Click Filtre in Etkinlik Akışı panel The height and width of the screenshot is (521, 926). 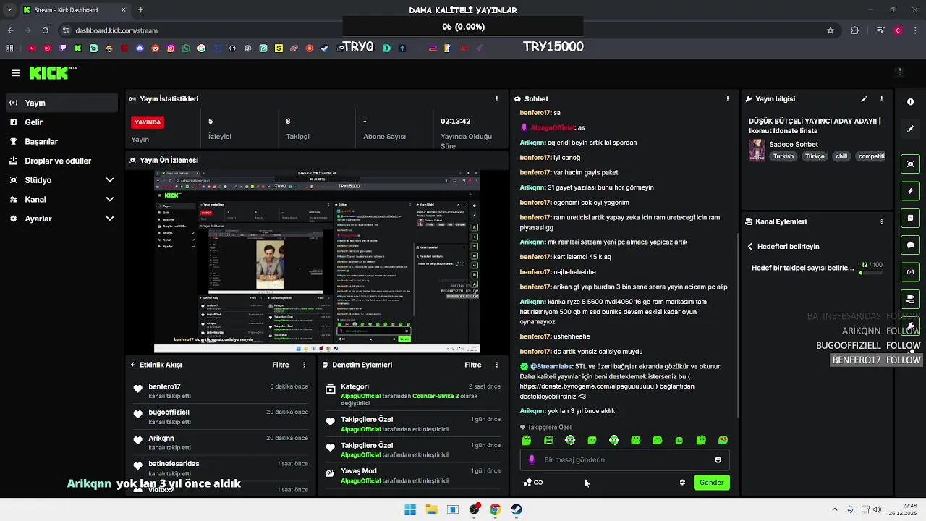[281, 365]
